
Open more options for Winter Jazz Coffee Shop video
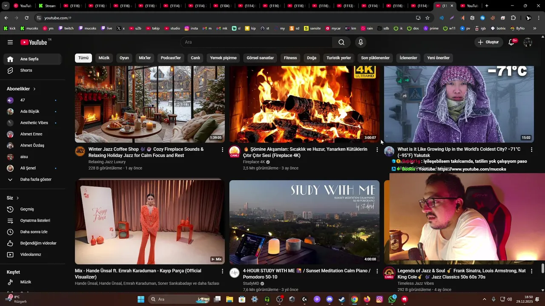pyautogui.click(x=222, y=150)
